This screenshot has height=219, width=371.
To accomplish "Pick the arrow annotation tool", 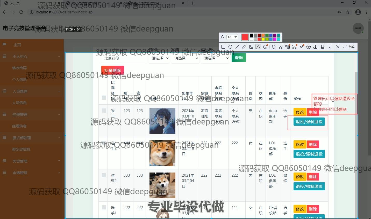I will (238, 46).
